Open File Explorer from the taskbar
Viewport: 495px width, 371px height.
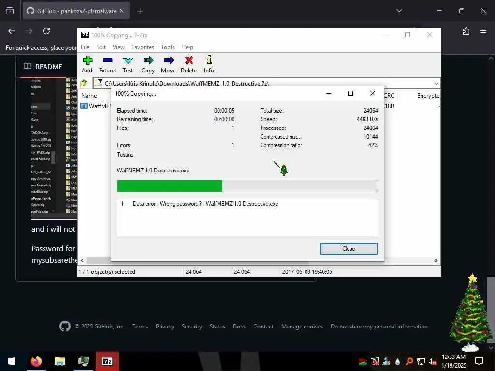coord(59,361)
